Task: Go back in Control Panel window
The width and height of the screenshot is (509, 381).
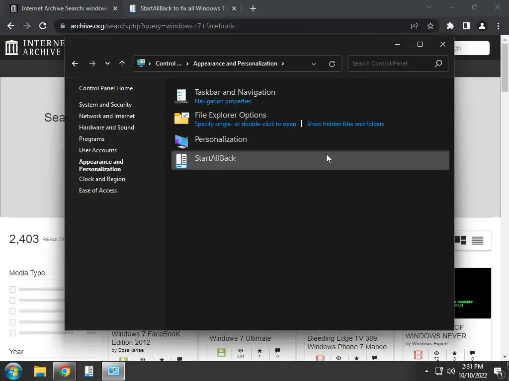Action: pyautogui.click(x=75, y=63)
